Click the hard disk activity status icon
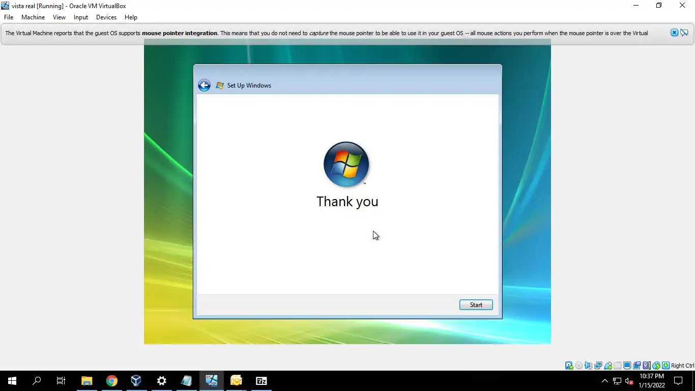Image resolution: width=695 pixels, height=391 pixels. tap(569, 366)
